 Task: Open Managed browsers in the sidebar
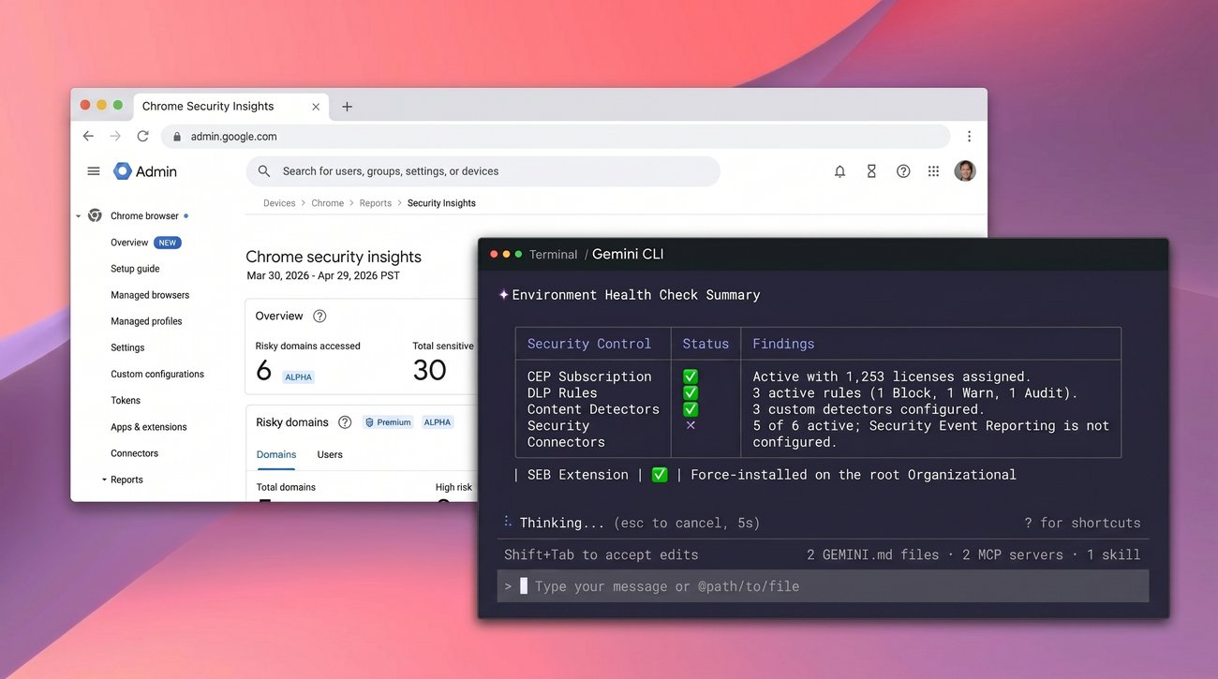[150, 295]
